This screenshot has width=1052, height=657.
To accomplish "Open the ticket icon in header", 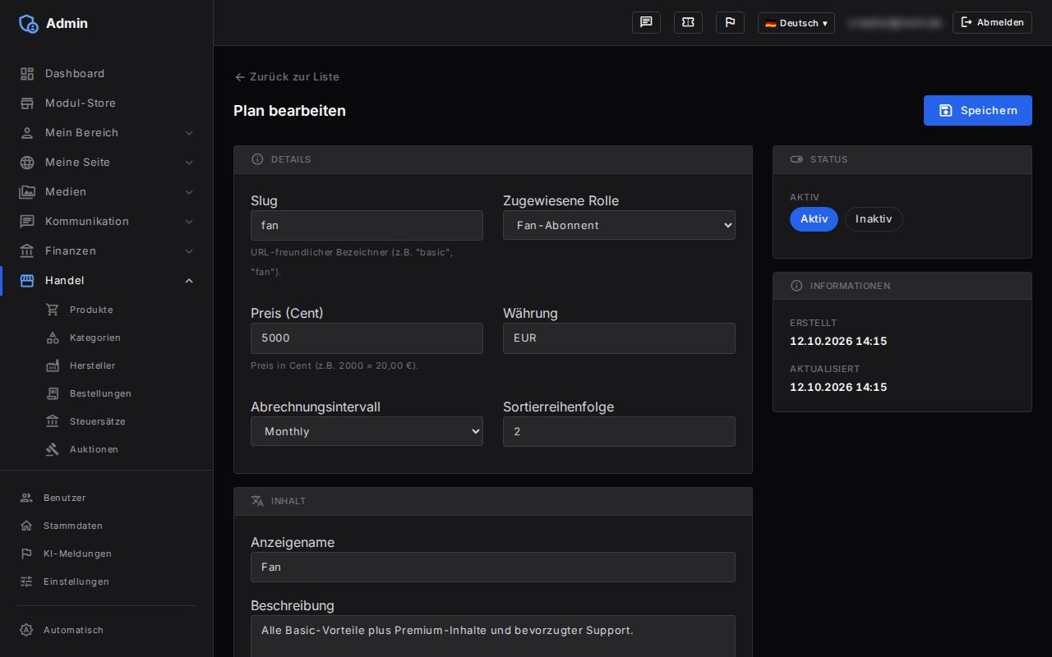I will pos(688,23).
